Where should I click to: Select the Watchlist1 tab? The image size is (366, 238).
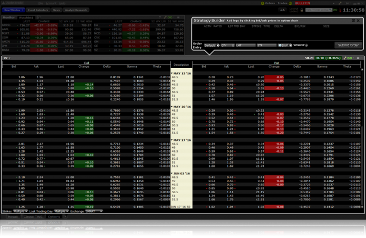(x=26, y=18)
